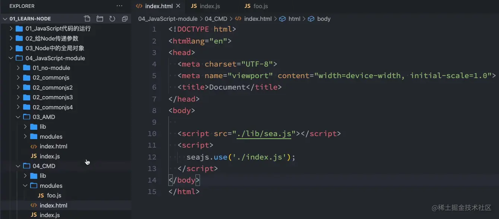
Task: Click line number 12 in the gutter
Action: (152, 157)
